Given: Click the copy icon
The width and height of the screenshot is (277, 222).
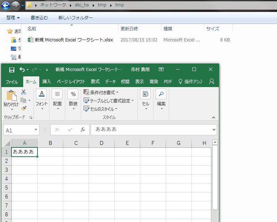Looking at the screenshot, I should [x=23, y=100].
